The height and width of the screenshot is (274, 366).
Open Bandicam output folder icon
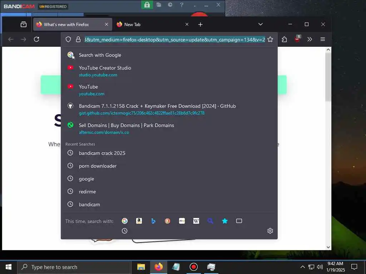click(159, 5)
